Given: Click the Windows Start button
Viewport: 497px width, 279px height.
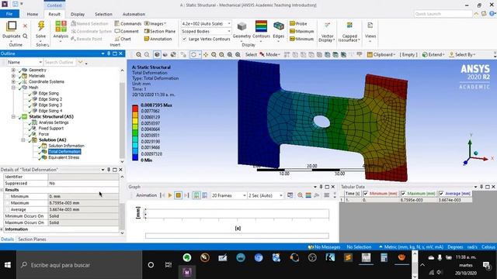Looking at the screenshot, I should (8, 265).
